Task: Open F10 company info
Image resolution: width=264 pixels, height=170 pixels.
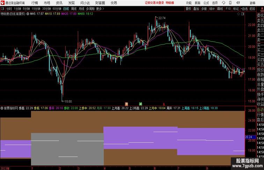Action: pos(228,9)
